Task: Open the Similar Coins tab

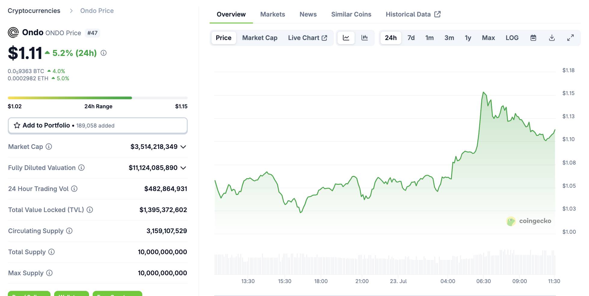Action: click(351, 14)
